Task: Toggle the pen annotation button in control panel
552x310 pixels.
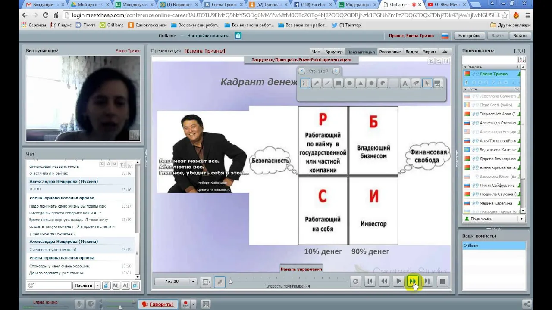Action: click(220, 282)
